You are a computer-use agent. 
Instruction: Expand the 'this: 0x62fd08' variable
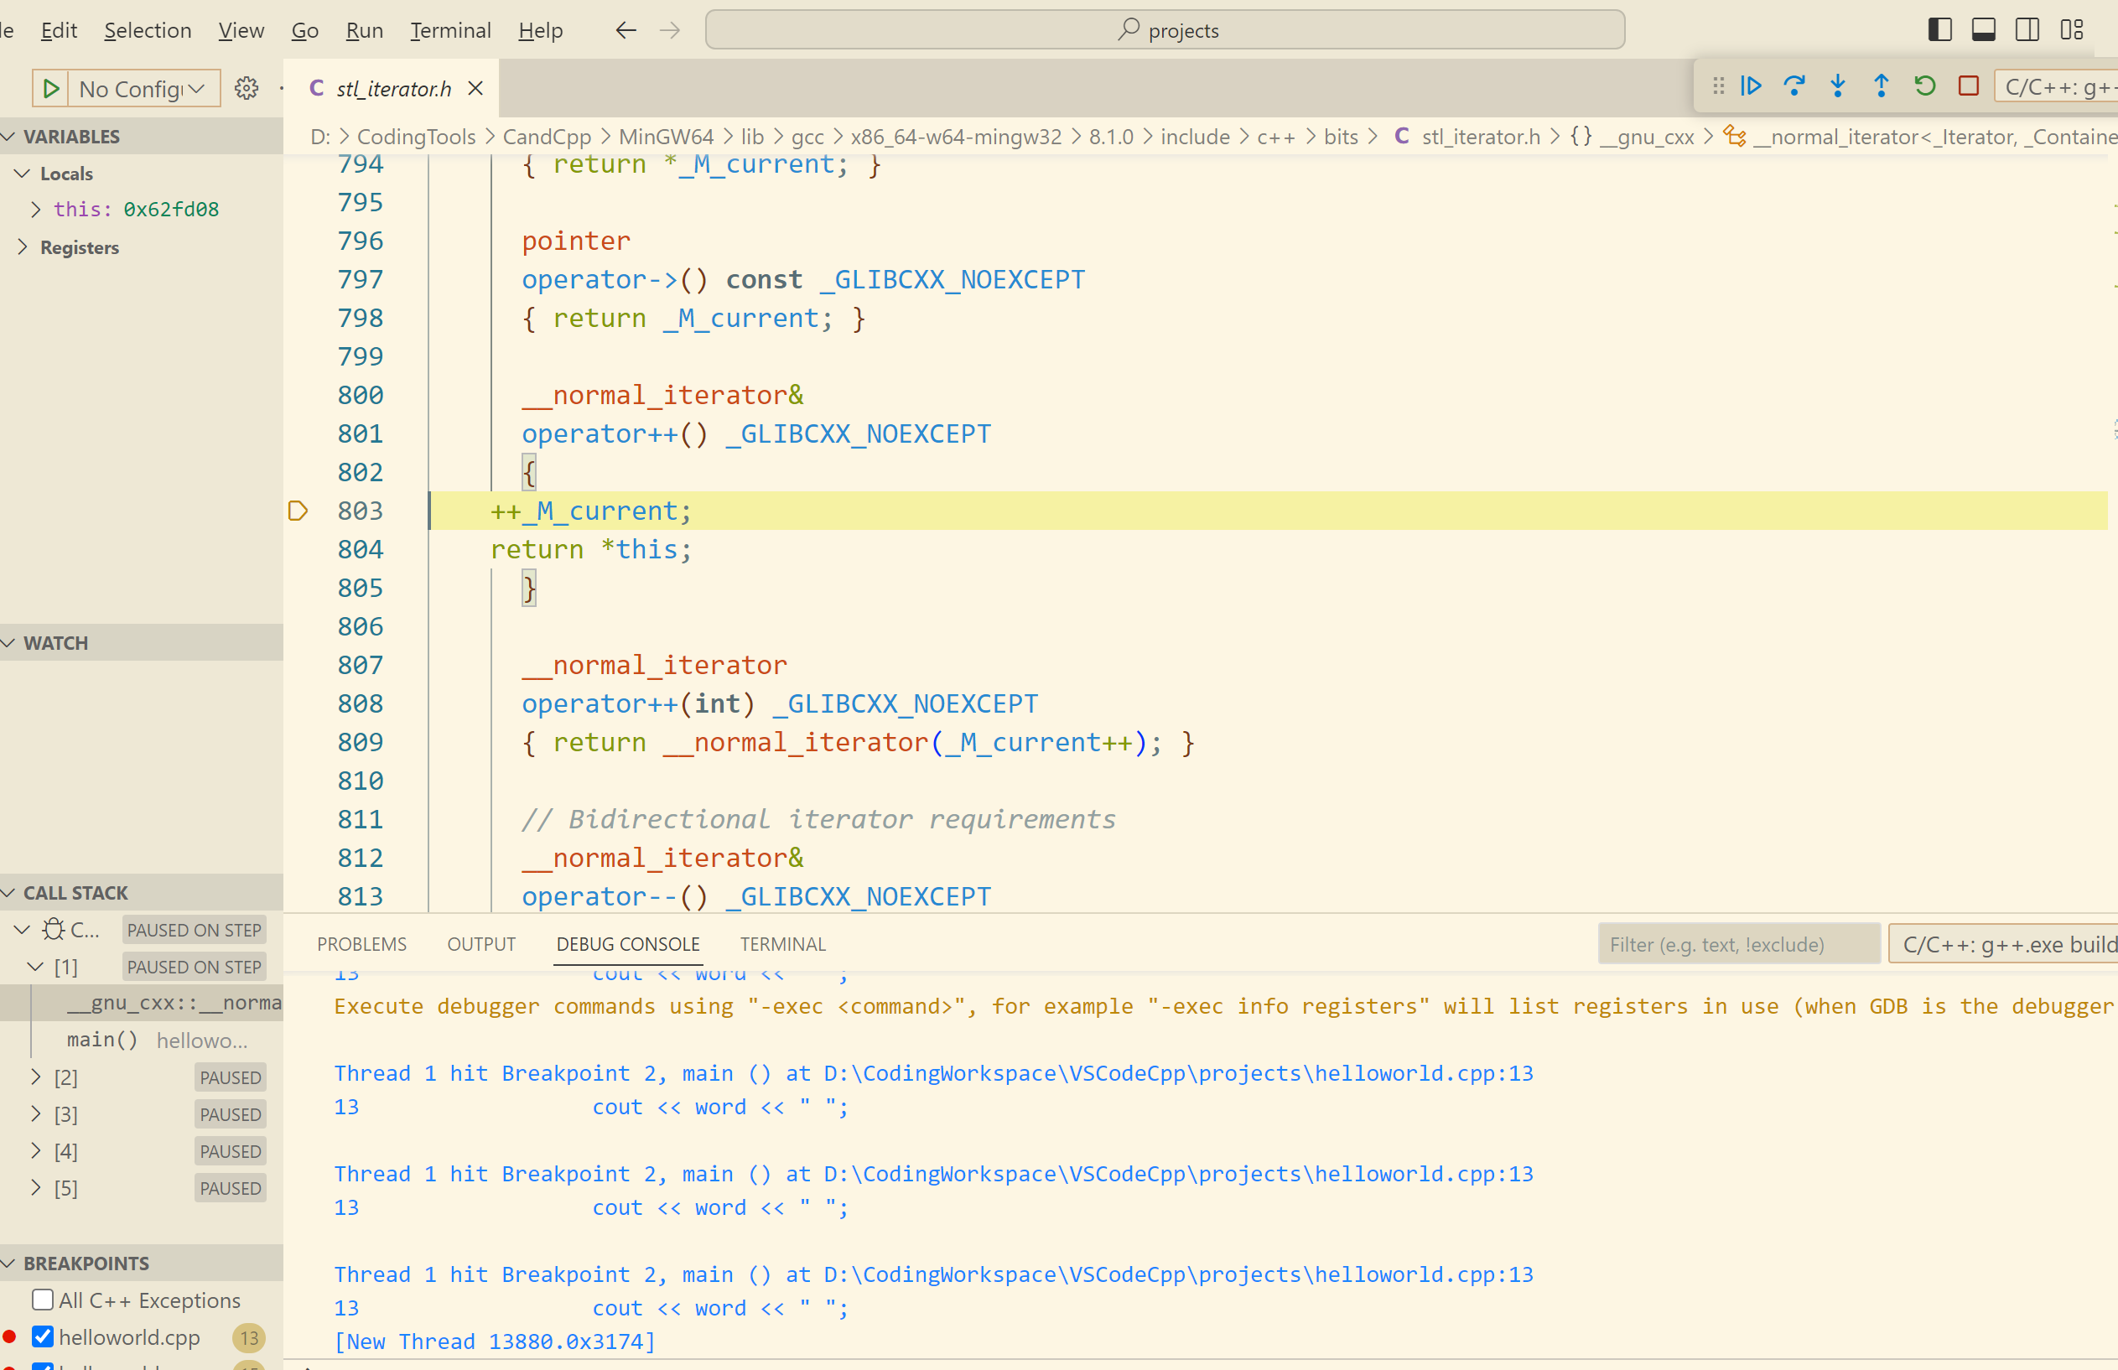coord(35,209)
